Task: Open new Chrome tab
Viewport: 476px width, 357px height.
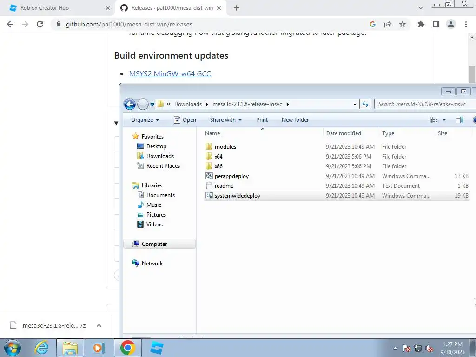Action: 237,8
